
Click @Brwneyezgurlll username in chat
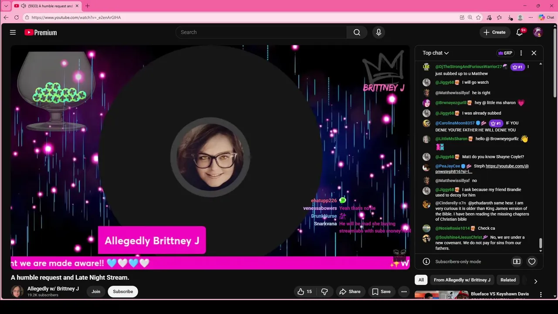coord(451,103)
